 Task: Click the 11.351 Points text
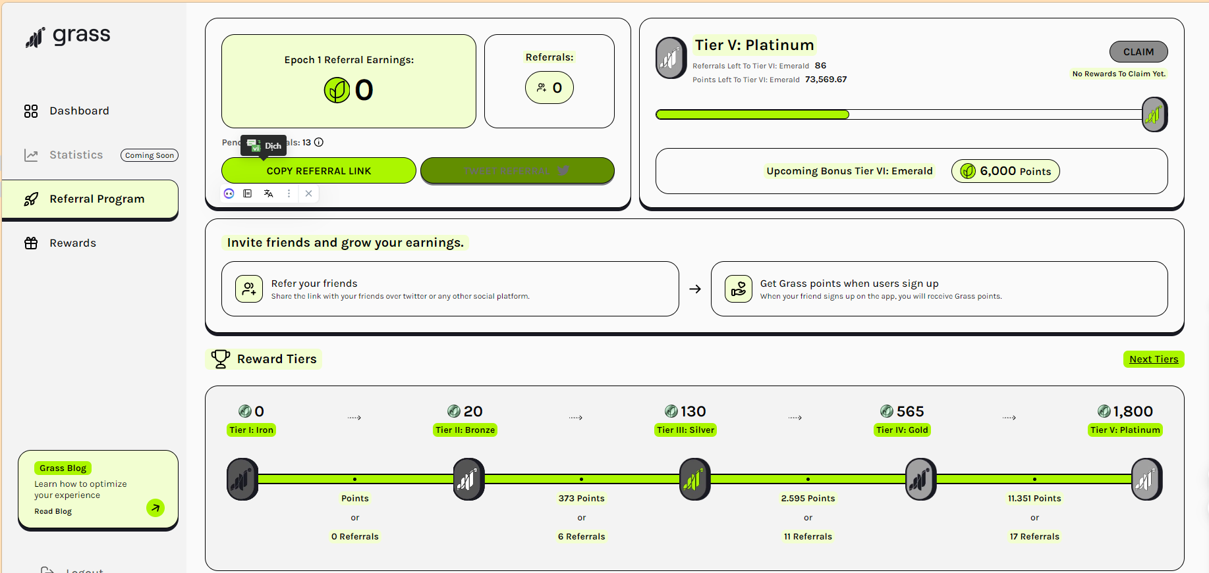1034,499
